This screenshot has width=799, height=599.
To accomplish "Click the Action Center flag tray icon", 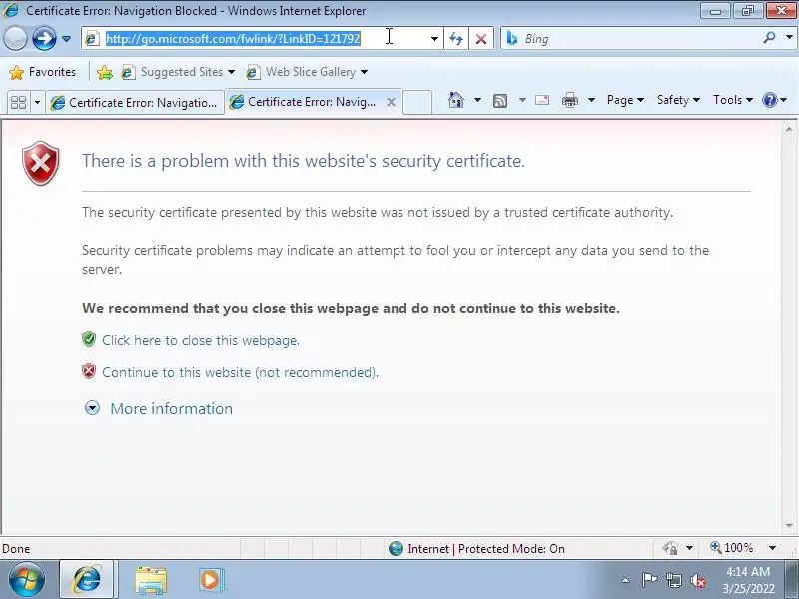I will coord(649,580).
